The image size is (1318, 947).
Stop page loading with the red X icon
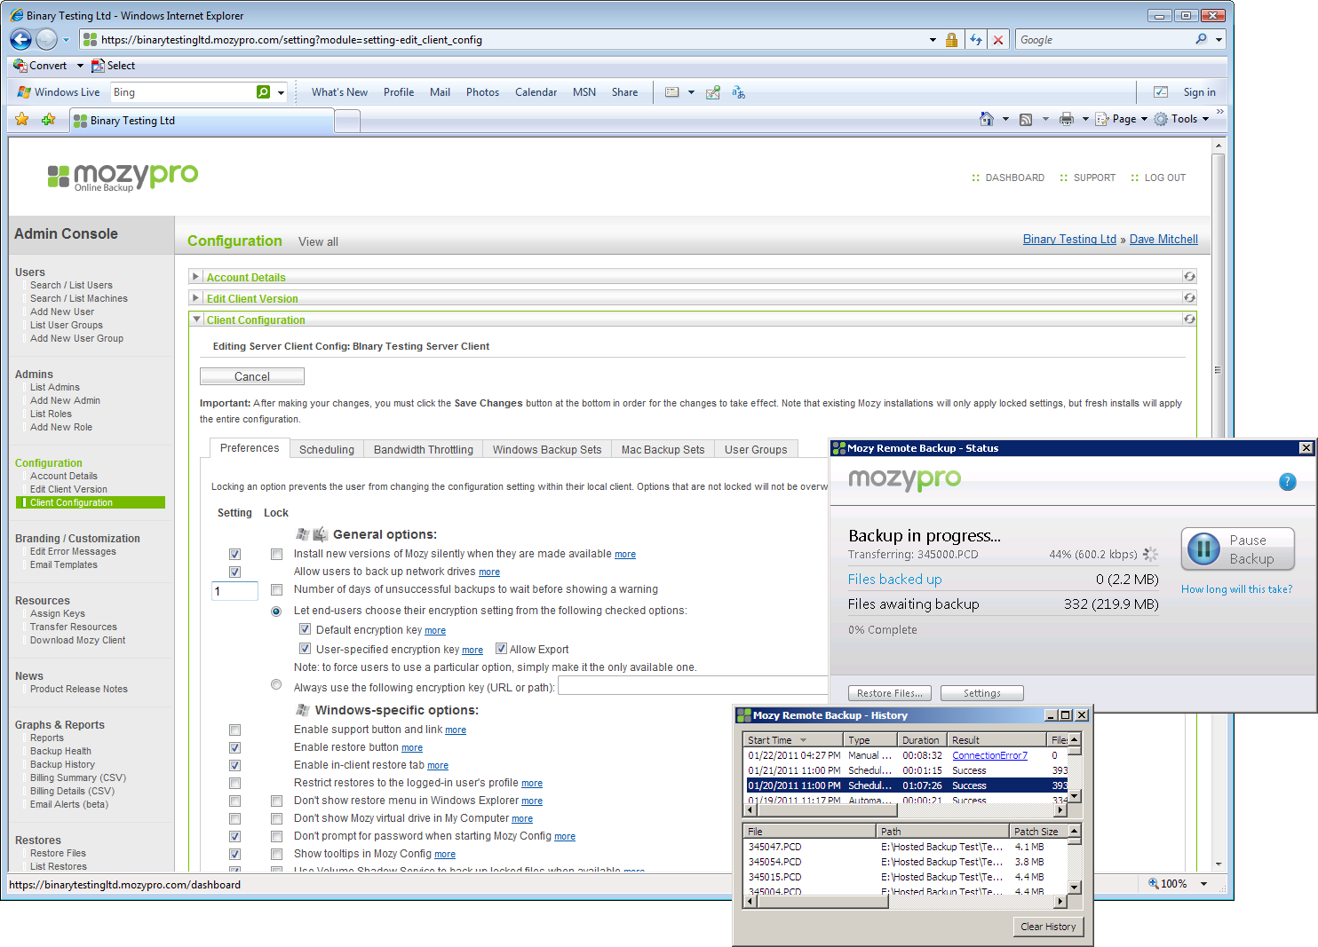(x=998, y=40)
